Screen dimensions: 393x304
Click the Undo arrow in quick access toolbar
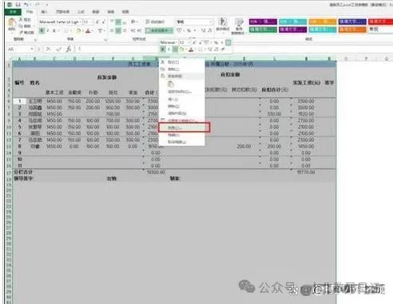tap(26, 5)
